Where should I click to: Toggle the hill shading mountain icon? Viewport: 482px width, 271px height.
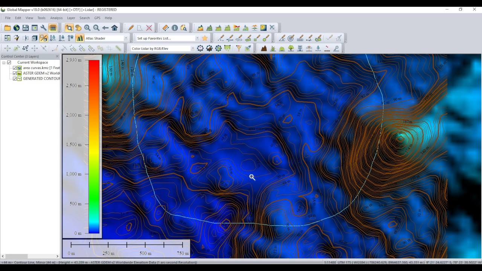coord(80,38)
